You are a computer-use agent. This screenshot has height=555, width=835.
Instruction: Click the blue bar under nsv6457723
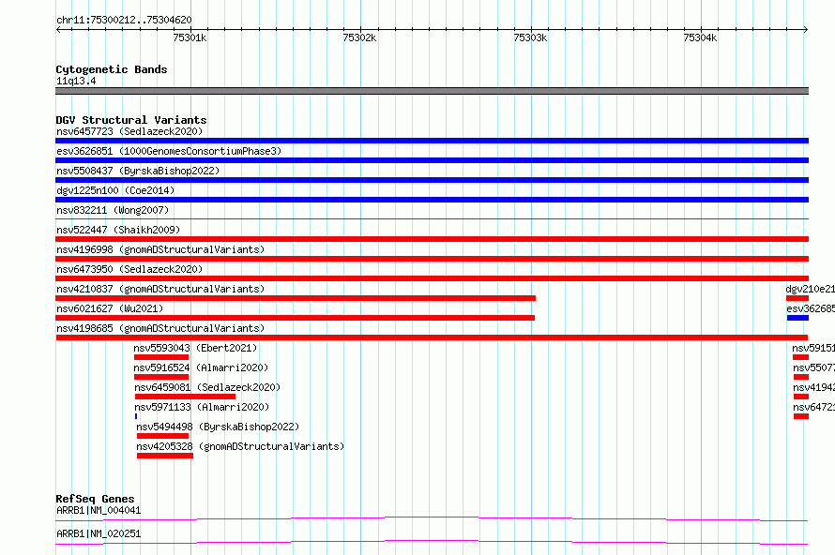(432, 141)
